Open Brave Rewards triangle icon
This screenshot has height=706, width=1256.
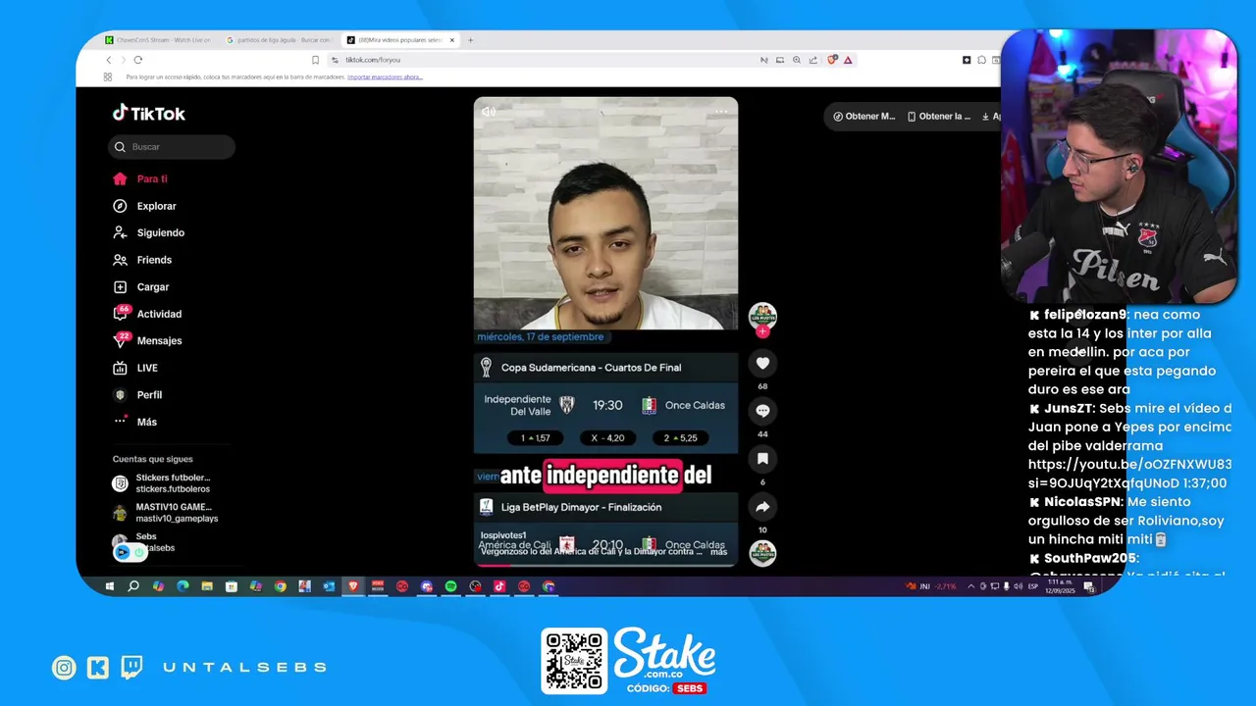[848, 60]
